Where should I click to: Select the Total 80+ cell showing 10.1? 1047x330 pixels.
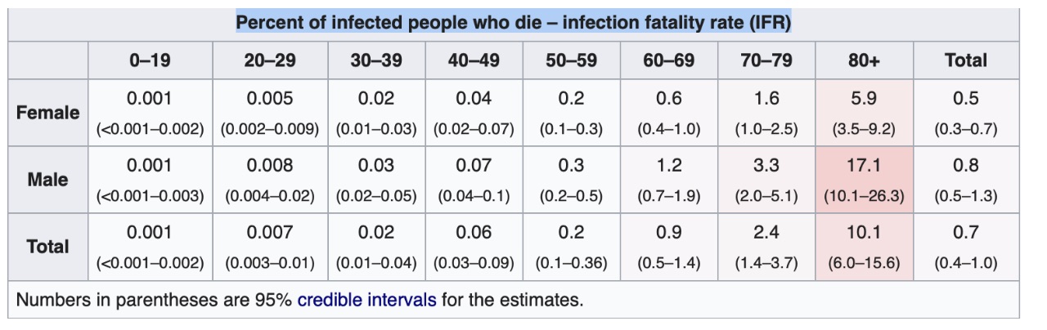864,233
